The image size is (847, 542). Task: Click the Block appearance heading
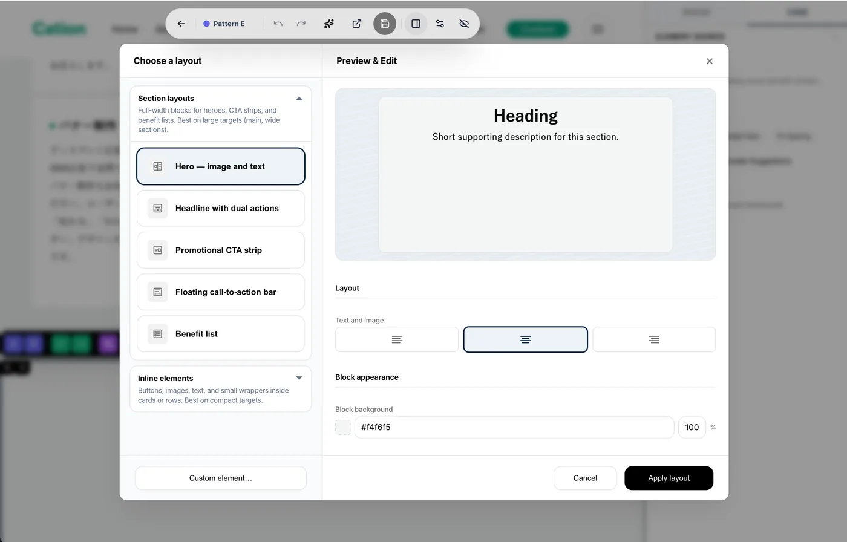click(x=367, y=377)
